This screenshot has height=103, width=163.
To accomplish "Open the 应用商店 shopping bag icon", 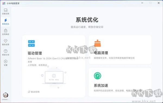I will point(6,31).
